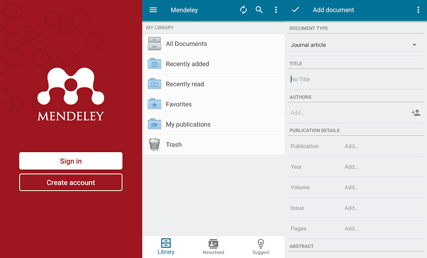
Task: Click the add author person icon
Action: pyautogui.click(x=416, y=112)
